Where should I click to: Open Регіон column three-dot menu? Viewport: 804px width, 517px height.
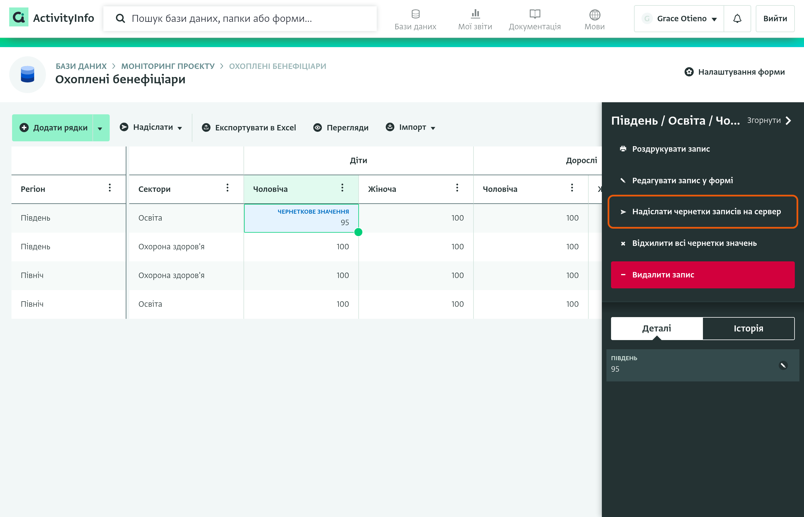point(109,188)
